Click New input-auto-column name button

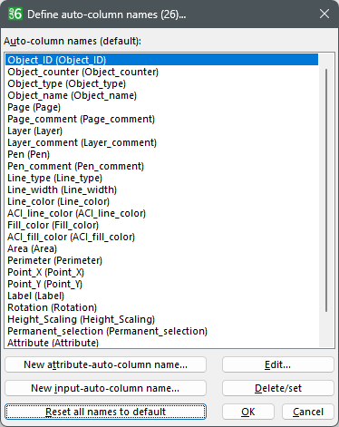click(x=105, y=388)
